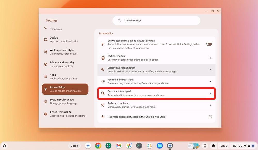Screen dimensions: 258x150
Task: Click the '3 accounts' sidebar text
Action: (x=56, y=29)
